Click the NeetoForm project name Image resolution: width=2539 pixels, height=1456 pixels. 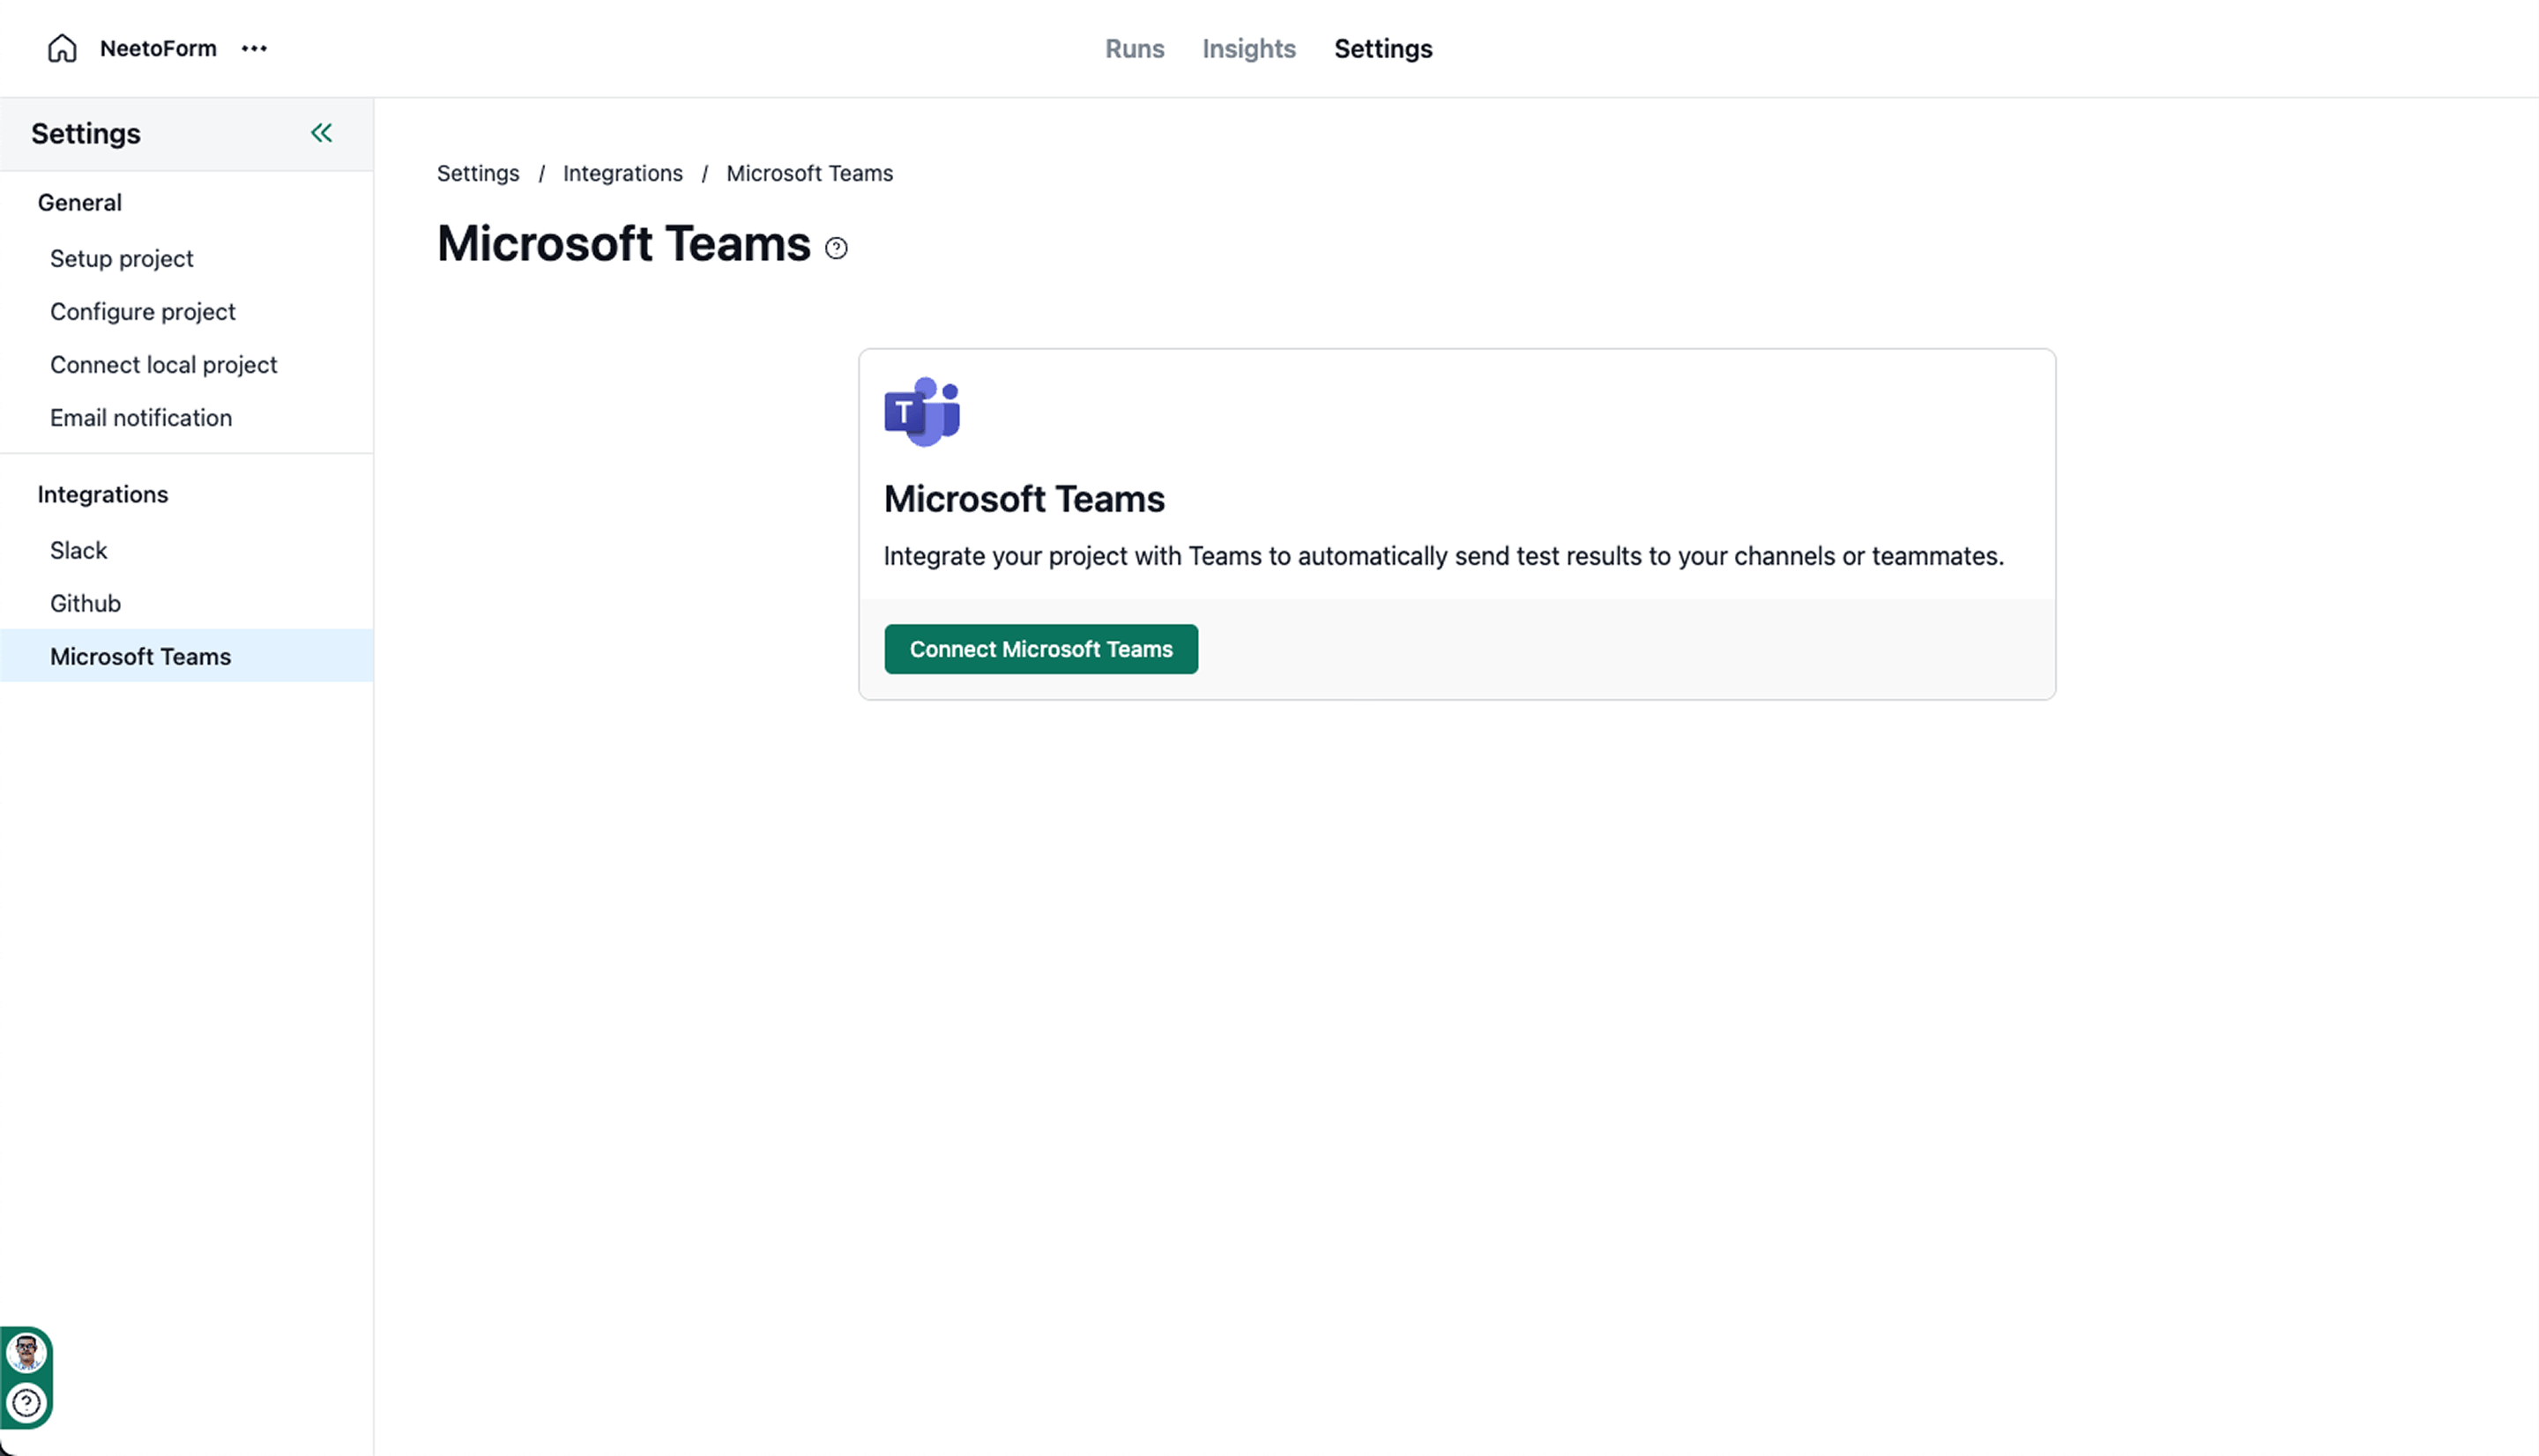pos(158,48)
